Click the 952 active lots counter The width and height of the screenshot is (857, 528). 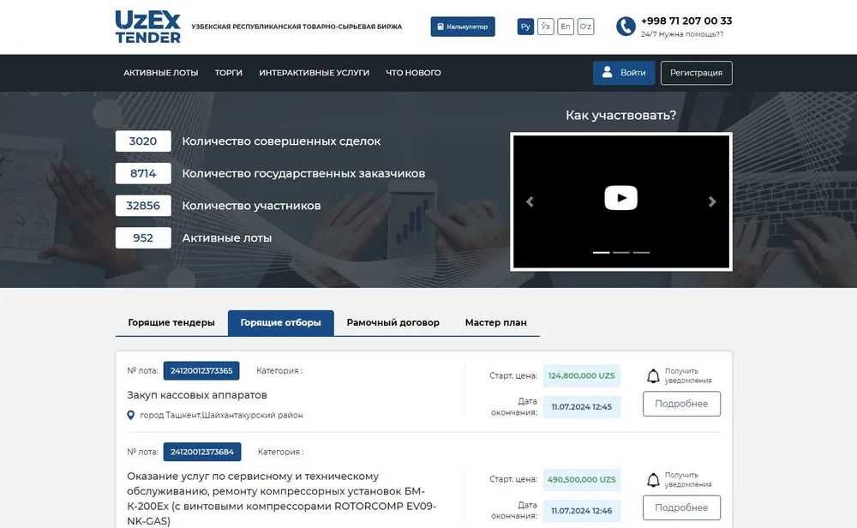tap(143, 237)
